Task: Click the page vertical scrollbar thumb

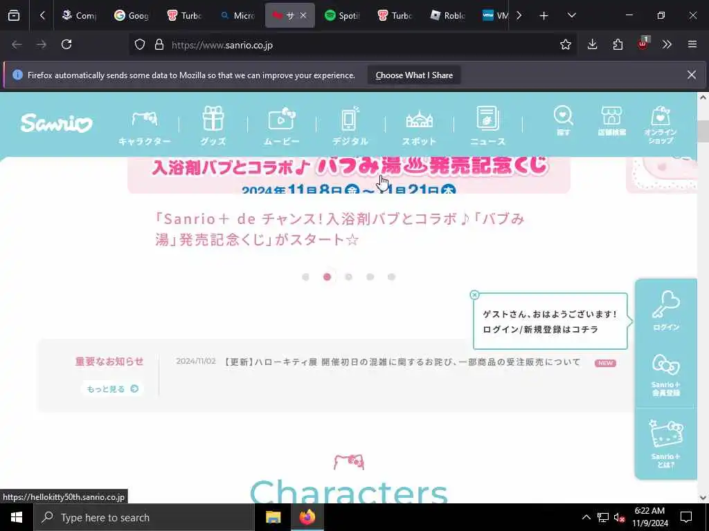Action: (x=703, y=131)
